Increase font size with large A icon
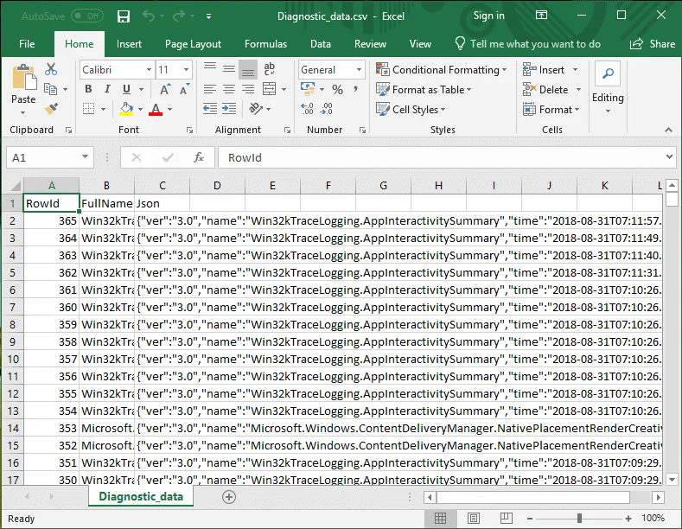The height and width of the screenshot is (529, 682). (x=165, y=89)
